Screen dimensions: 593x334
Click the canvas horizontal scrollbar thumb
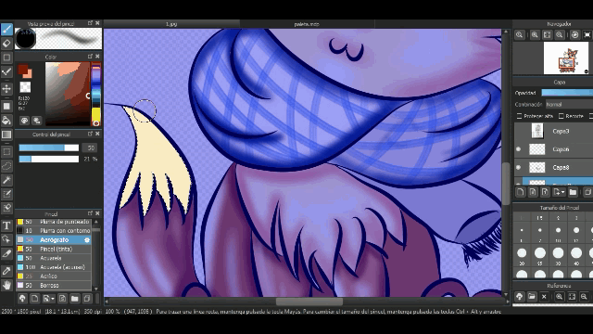(309, 302)
